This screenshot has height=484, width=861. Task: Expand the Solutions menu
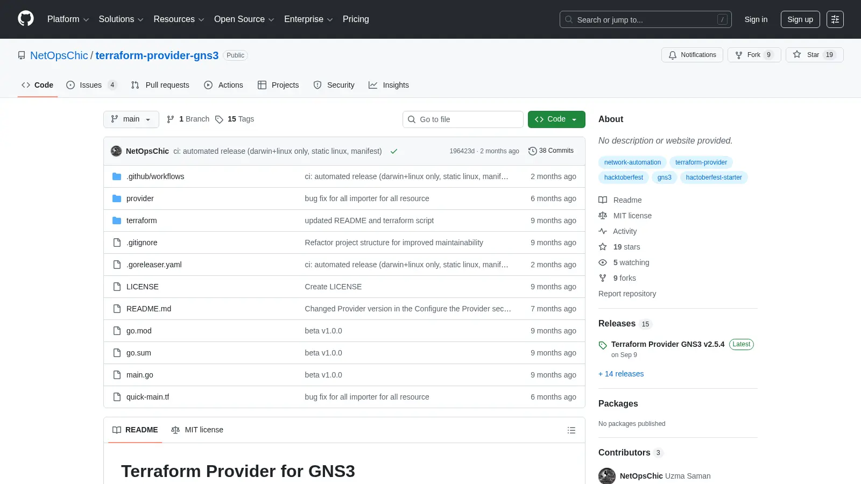(121, 19)
